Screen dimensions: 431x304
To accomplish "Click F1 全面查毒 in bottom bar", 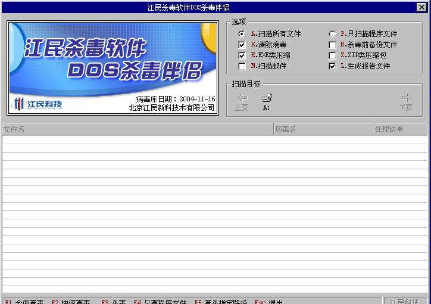I will coord(24,302).
